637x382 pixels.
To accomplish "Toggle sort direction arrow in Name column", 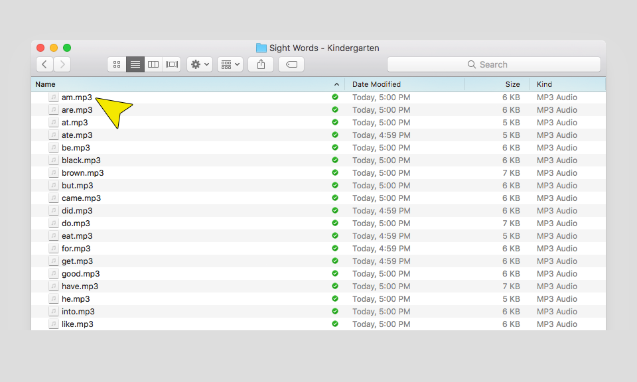I will point(336,84).
